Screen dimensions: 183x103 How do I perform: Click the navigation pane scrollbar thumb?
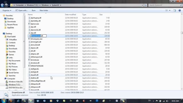coord(24,41)
